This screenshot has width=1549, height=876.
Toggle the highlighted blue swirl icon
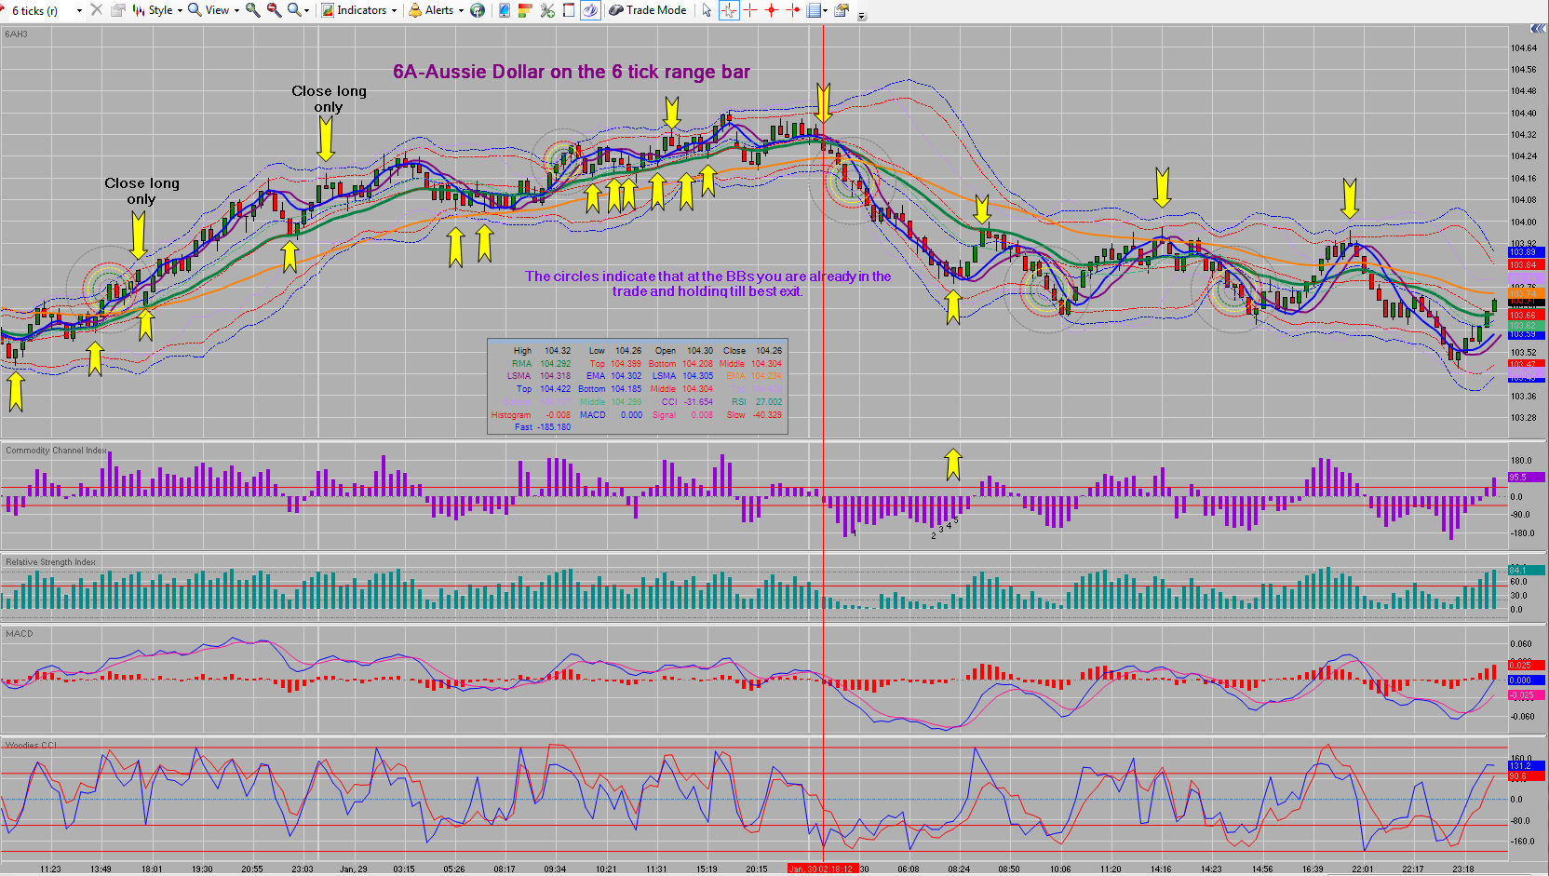click(x=590, y=10)
